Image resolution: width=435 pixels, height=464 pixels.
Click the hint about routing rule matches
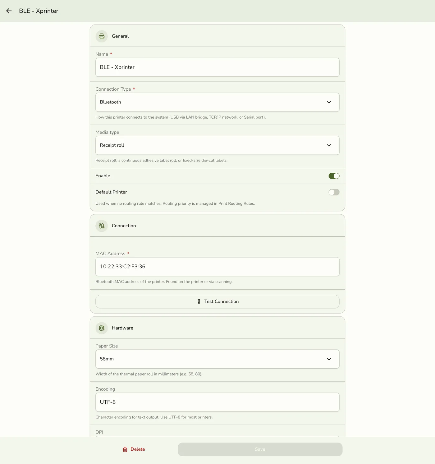click(175, 204)
